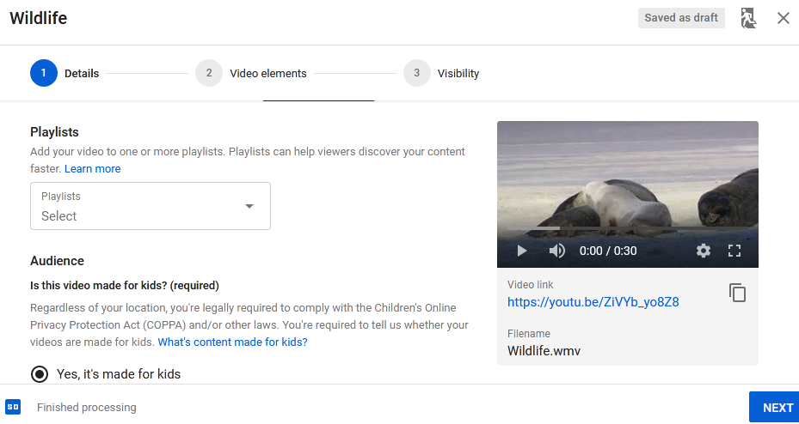This screenshot has width=799, height=424.
Task: Close the Wildlife upload dialog
Action: point(783,18)
